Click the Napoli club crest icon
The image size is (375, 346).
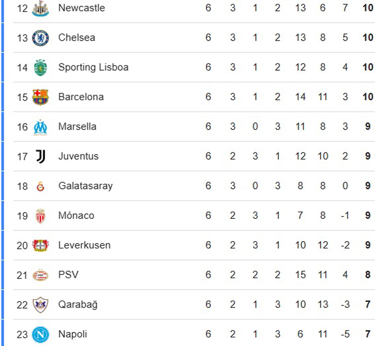[40, 334]
